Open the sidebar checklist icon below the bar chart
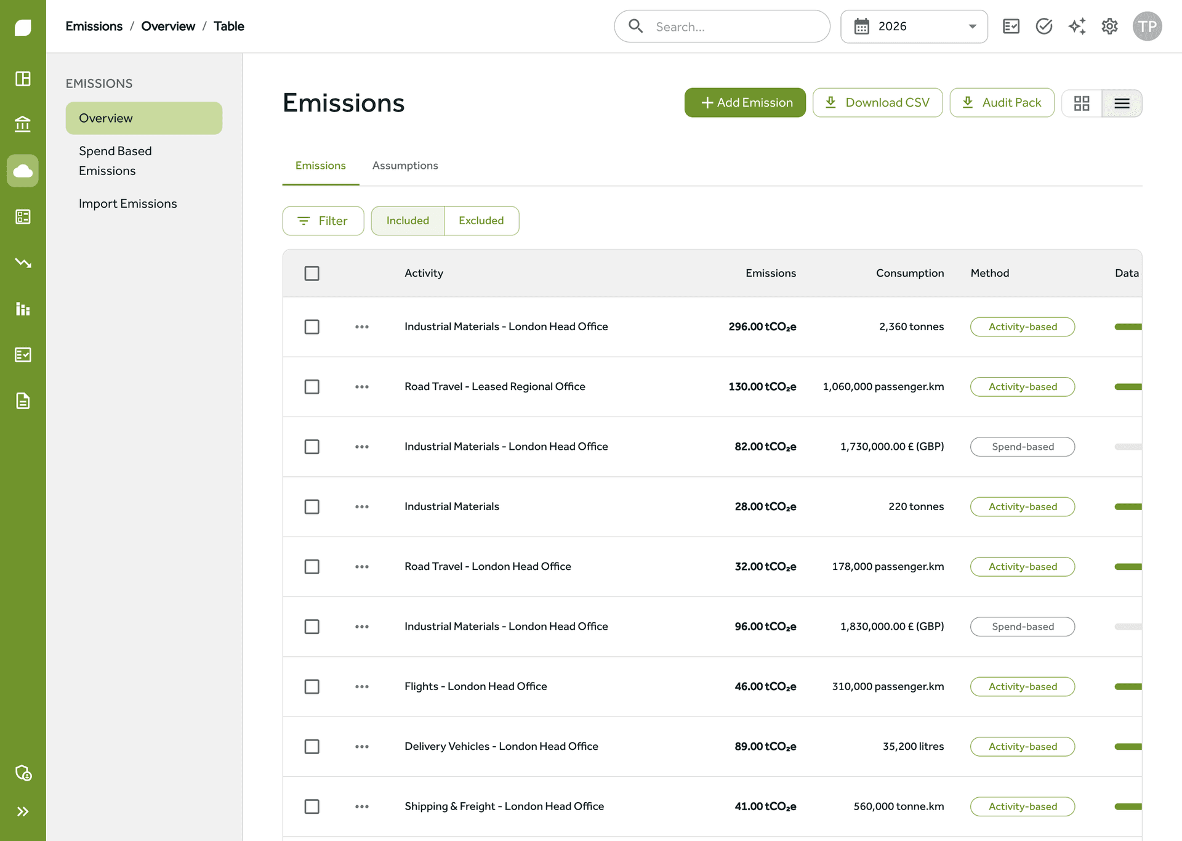This screenshot has height=841, width=1182. (x=23, y=355)
